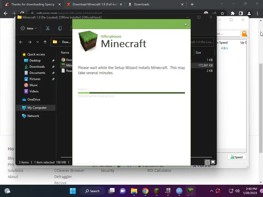The width and height of the screenshot is (263, 197).
Task: Close the Speccy browser tab
Action: [60, 5]
